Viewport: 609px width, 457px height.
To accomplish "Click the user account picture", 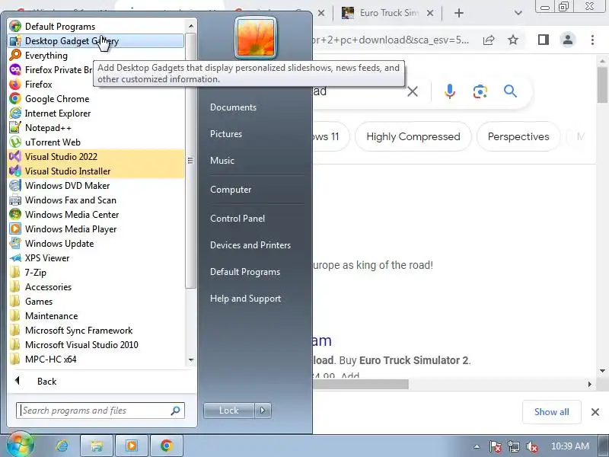I will [x=256, y=37].
